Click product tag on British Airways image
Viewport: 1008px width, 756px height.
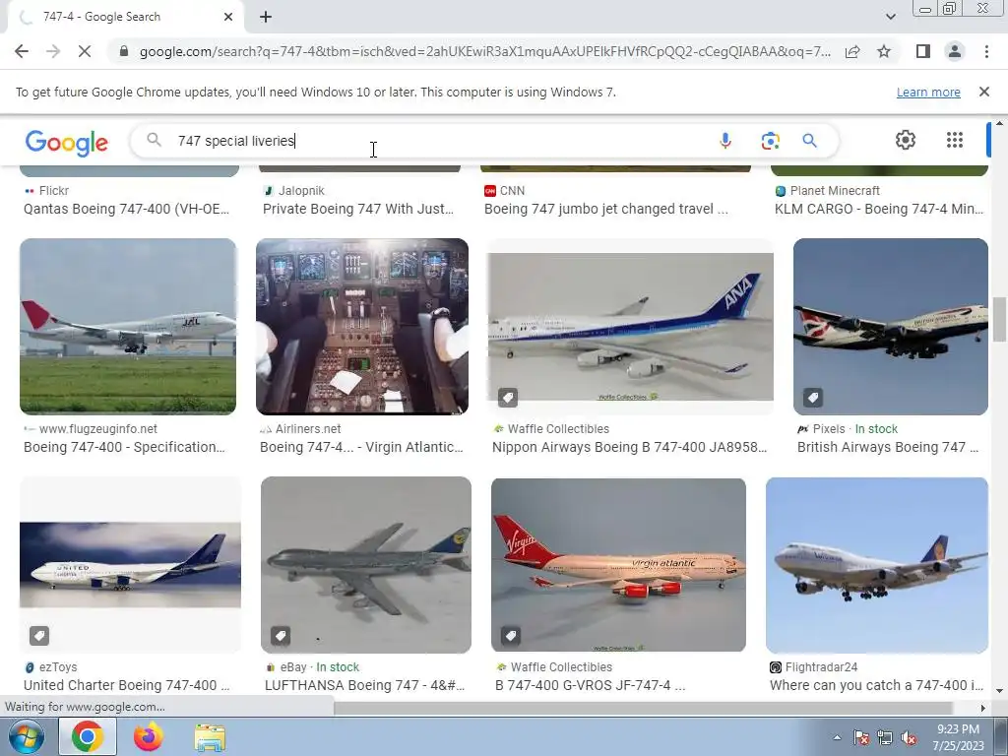[813, 398]
